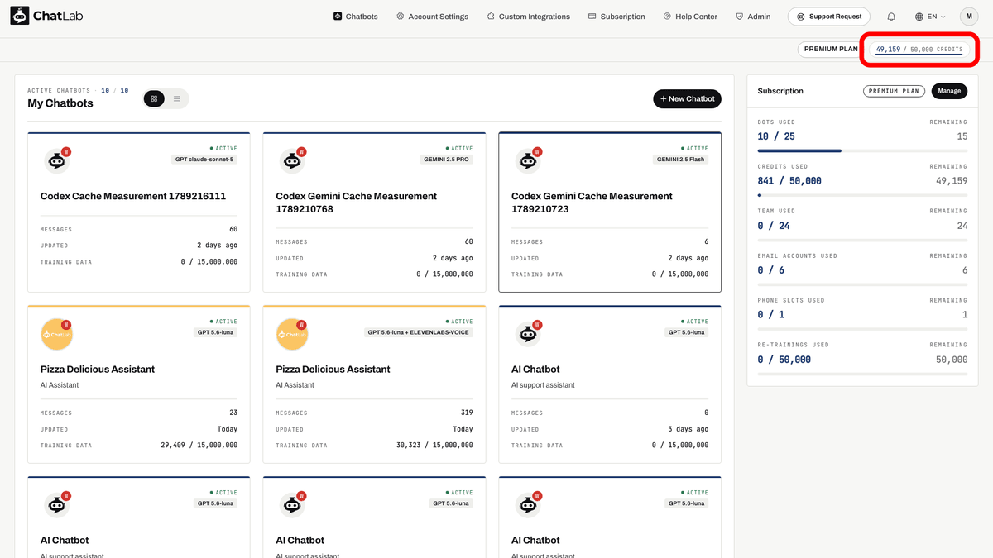Open Custom Integrations in the top nav
This screenshot has width=993, height=558.
[x=528, y=17]
